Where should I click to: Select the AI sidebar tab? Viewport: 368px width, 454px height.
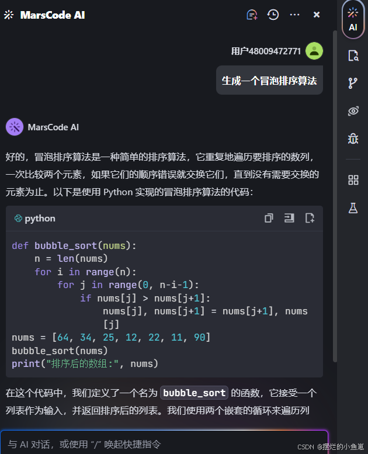point(353,20)
